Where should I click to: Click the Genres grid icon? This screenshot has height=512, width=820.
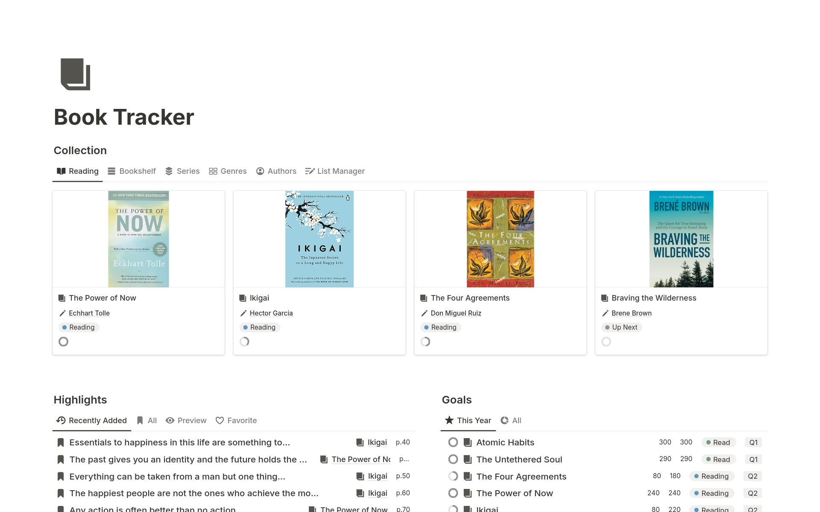click(214, 171)
